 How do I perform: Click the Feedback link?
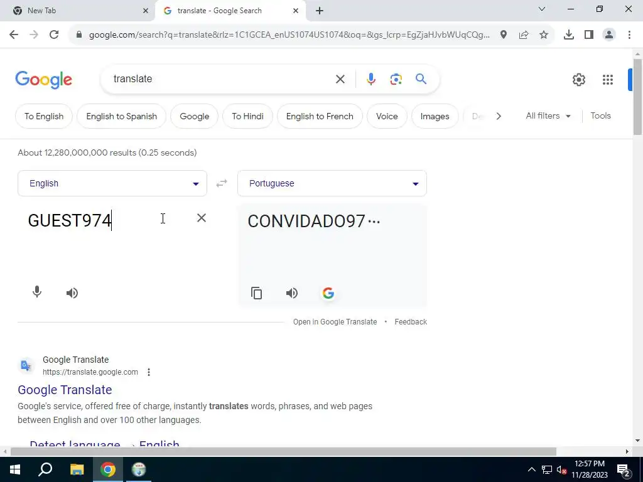point(411,322)
